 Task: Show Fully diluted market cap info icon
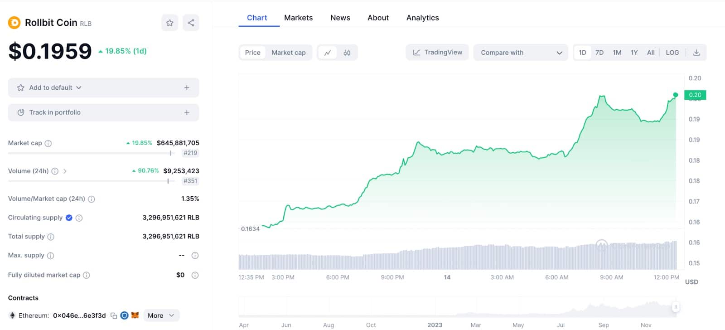87,275
